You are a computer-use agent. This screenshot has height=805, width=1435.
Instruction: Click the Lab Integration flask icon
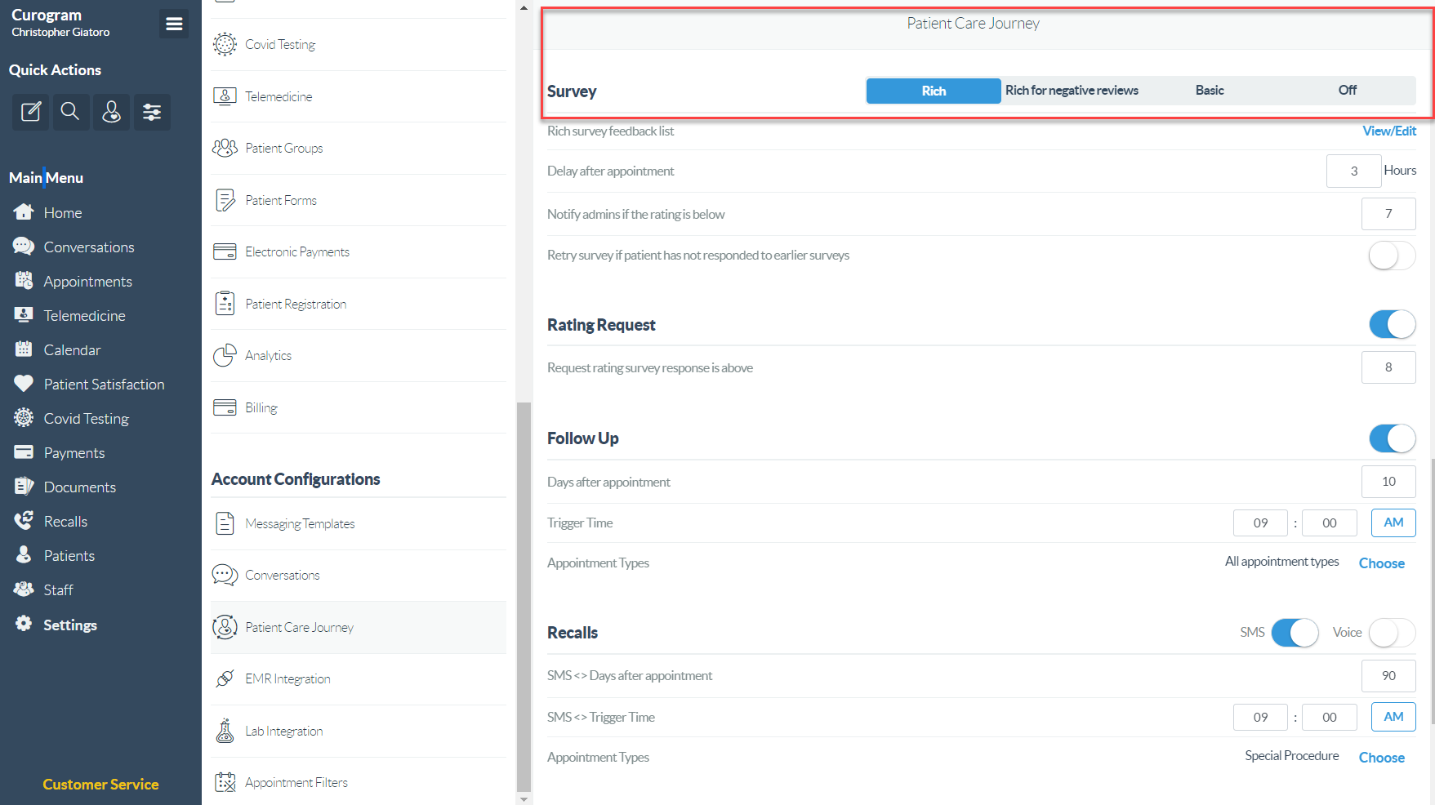(225, 731)
